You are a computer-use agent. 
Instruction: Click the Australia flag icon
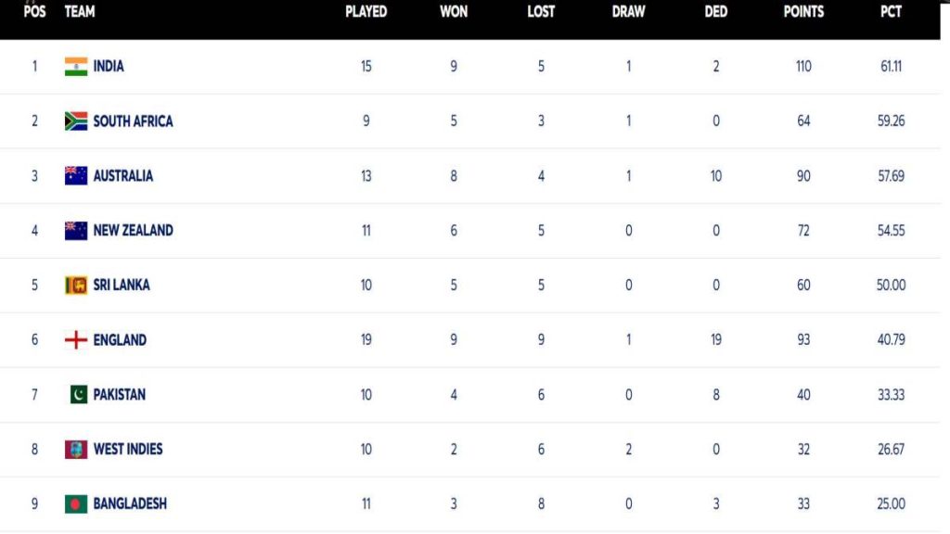(76, 176)
